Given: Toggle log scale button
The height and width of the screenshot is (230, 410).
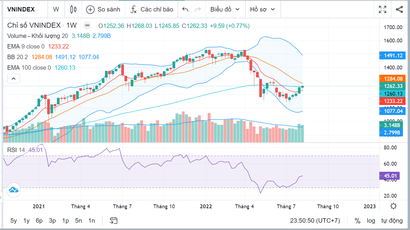Looking at the screenshot, I should (x=371, y=221).
